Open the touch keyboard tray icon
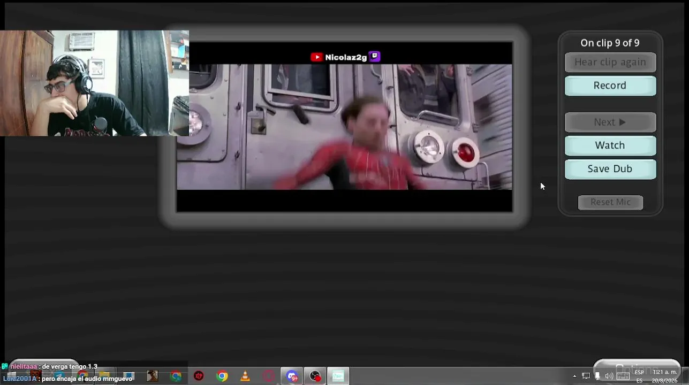 [x=623, y=376]
